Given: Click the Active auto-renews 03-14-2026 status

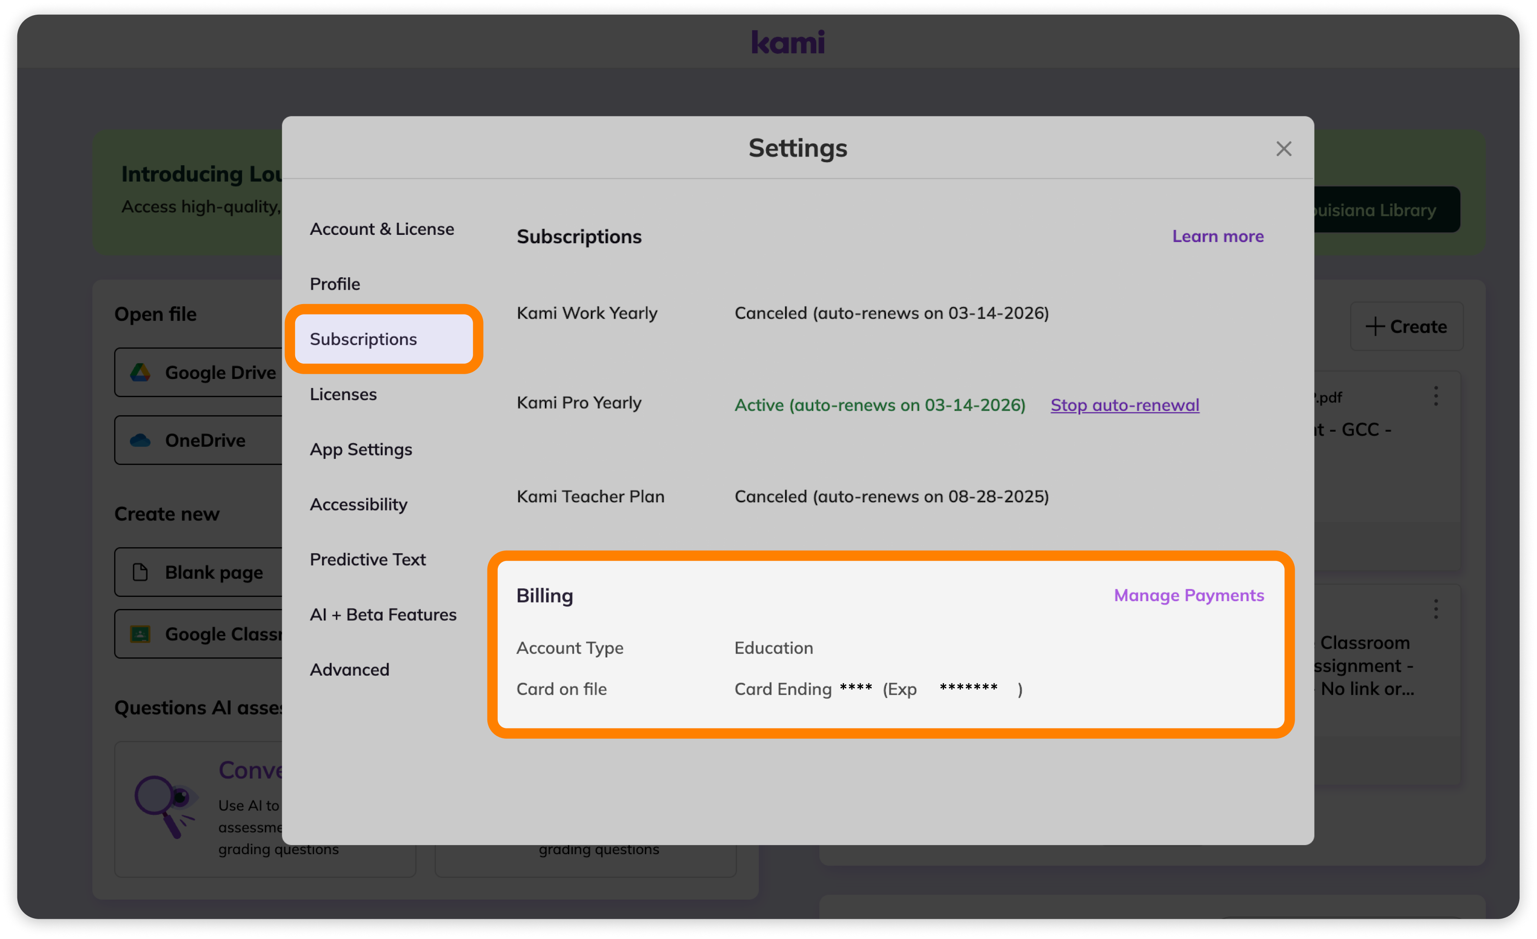Looking at the screenshot, I should tap(880, 405).
